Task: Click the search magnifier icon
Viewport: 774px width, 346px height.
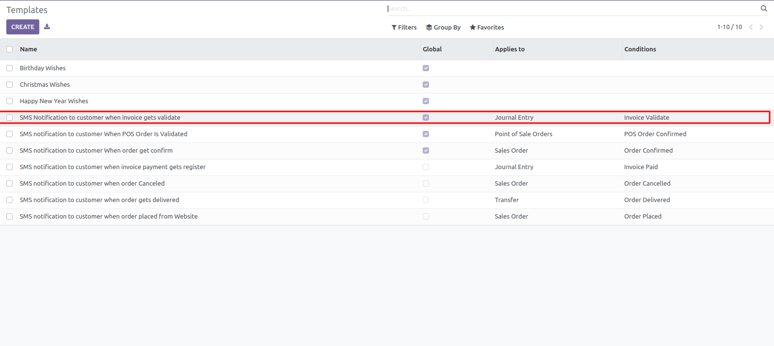Action: 764,9
